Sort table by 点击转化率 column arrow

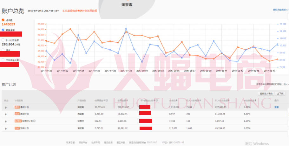tap(256, 101)
